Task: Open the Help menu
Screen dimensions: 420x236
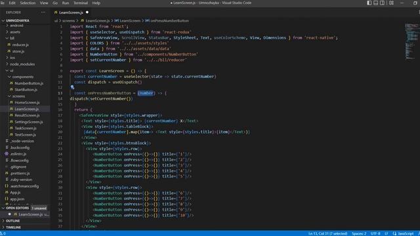Action: pyautogui.click(x=96, y=3)
